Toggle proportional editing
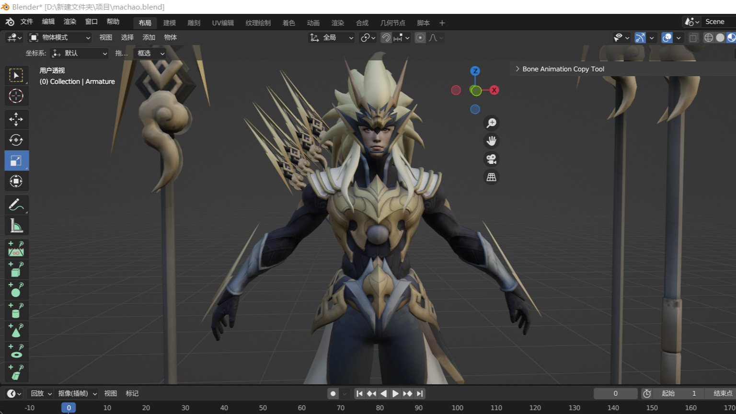 tap(420, 37)
